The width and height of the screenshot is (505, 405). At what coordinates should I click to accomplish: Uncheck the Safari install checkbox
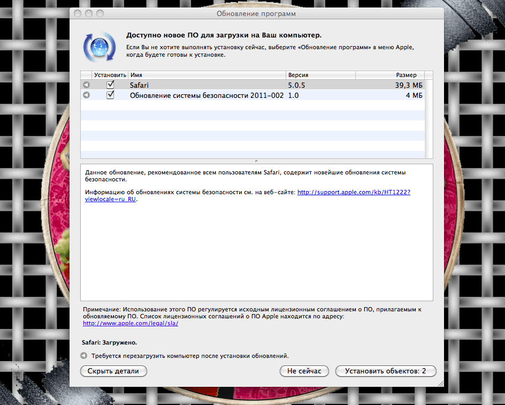pos(110,85)
